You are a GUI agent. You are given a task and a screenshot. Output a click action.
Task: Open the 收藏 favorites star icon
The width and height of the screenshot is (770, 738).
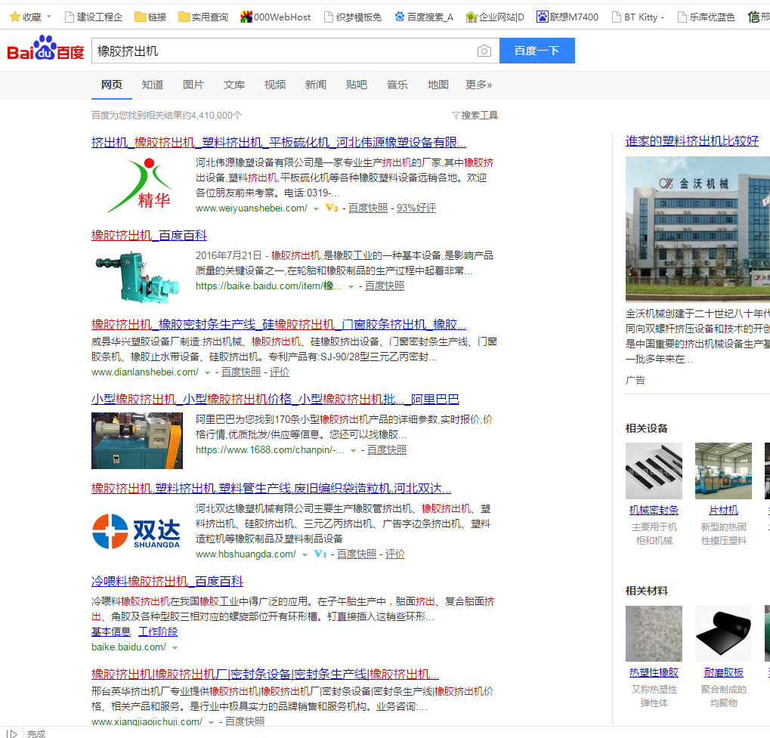[x=15, y=17]
